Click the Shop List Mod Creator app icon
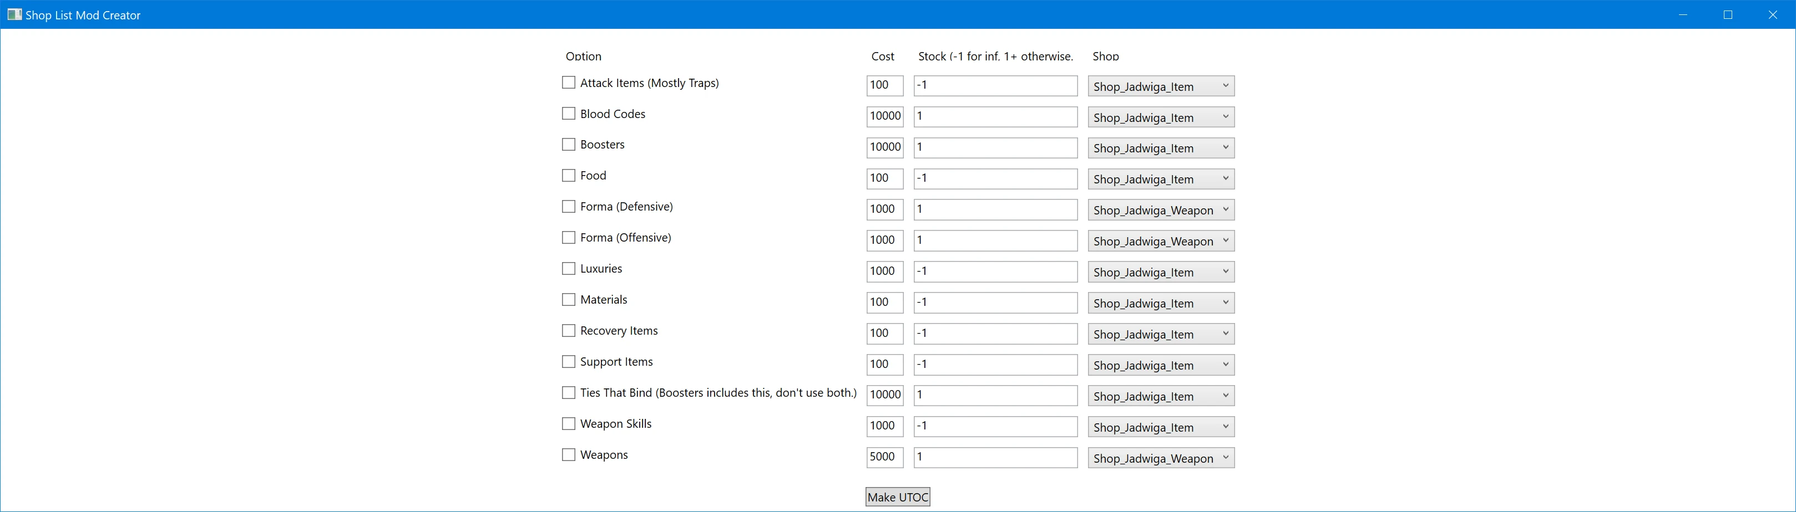 [x=14, y=14]
